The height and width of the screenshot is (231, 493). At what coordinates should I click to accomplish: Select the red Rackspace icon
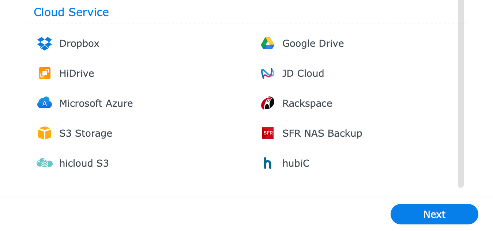tap(268, 103)
